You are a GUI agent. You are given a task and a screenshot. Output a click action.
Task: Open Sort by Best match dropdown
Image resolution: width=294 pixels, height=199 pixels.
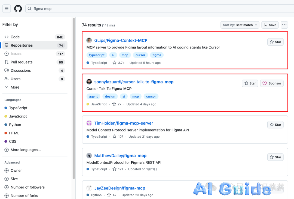point(240,25)
